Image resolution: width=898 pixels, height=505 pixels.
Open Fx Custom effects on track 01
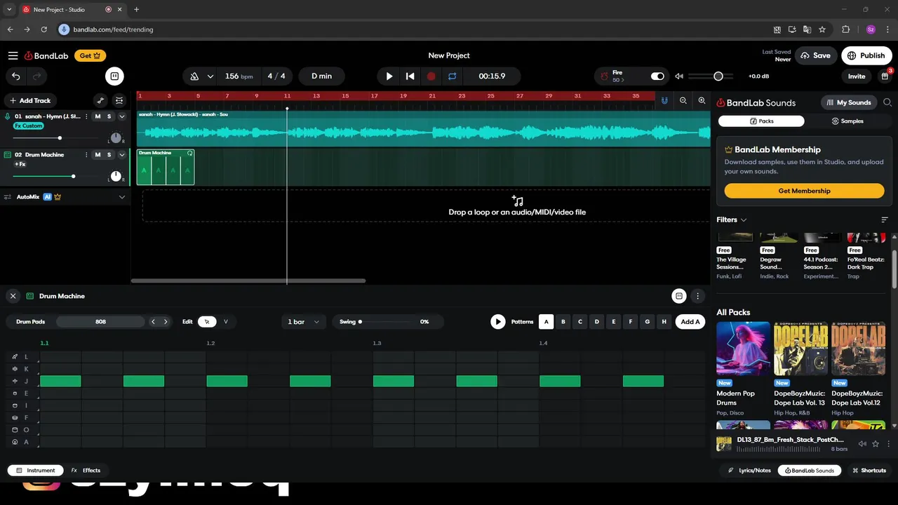coord(29,126)
